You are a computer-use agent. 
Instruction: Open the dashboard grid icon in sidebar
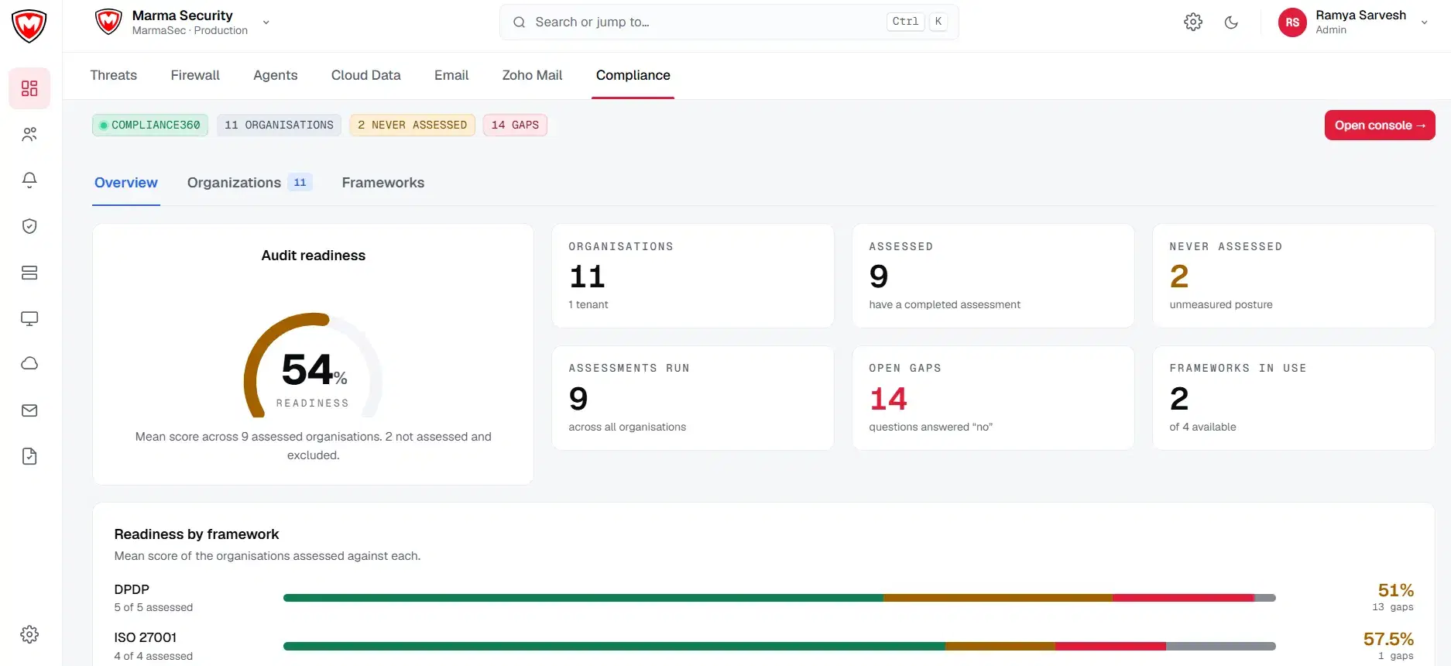tap(29, 88)
